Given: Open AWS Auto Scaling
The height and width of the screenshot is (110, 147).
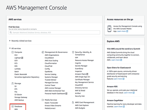Looking at the screenshot, I should coord(51,61).
